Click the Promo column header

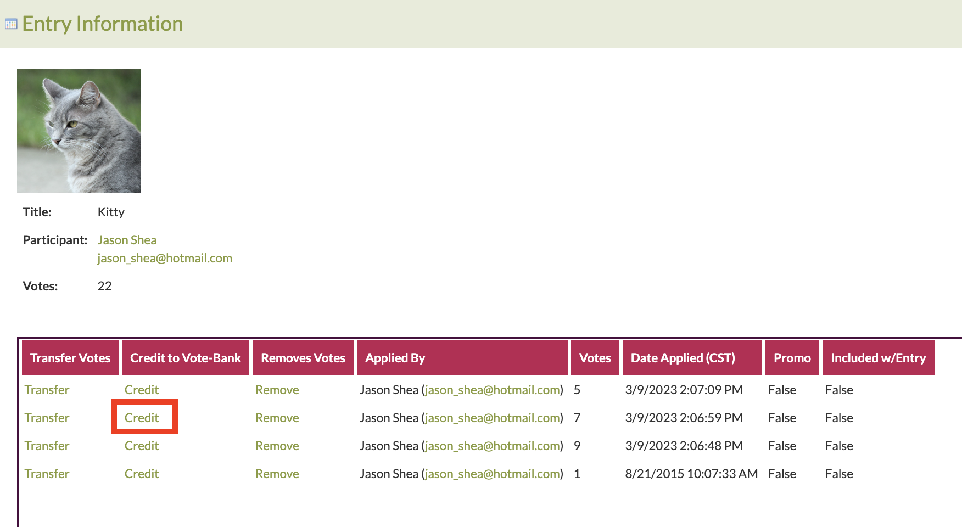[x=792, y=358]
